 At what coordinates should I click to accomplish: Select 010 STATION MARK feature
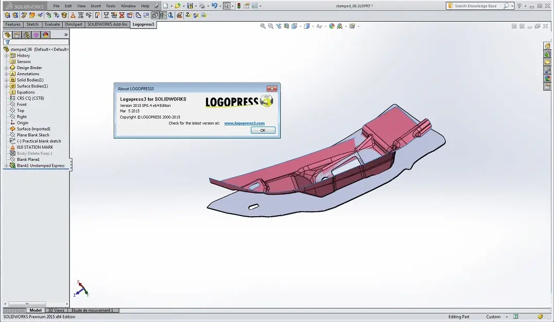tap(35, 147)
